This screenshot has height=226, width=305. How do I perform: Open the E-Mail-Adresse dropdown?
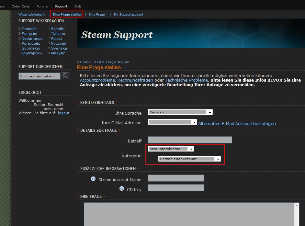(172, 122)
